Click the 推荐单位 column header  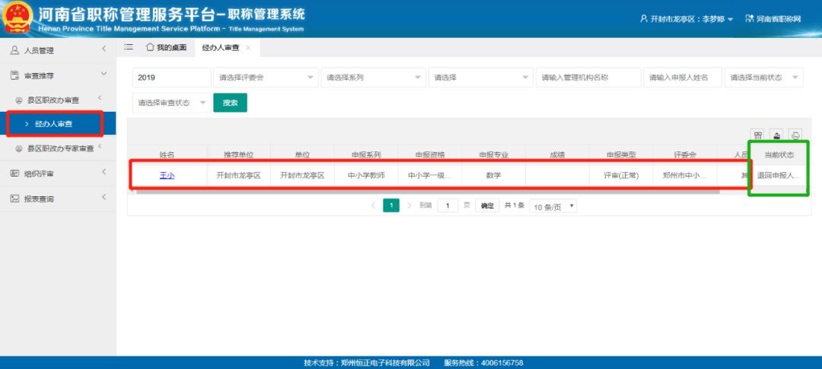(238, 154)
